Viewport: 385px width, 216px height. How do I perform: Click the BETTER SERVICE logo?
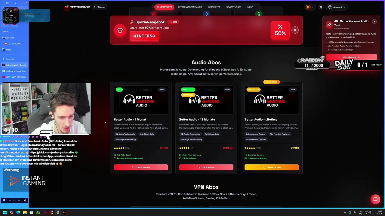coord(78,7)
